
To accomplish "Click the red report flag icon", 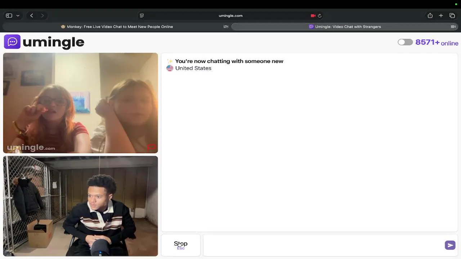I will pyautogui.click(x=151, y=147).
